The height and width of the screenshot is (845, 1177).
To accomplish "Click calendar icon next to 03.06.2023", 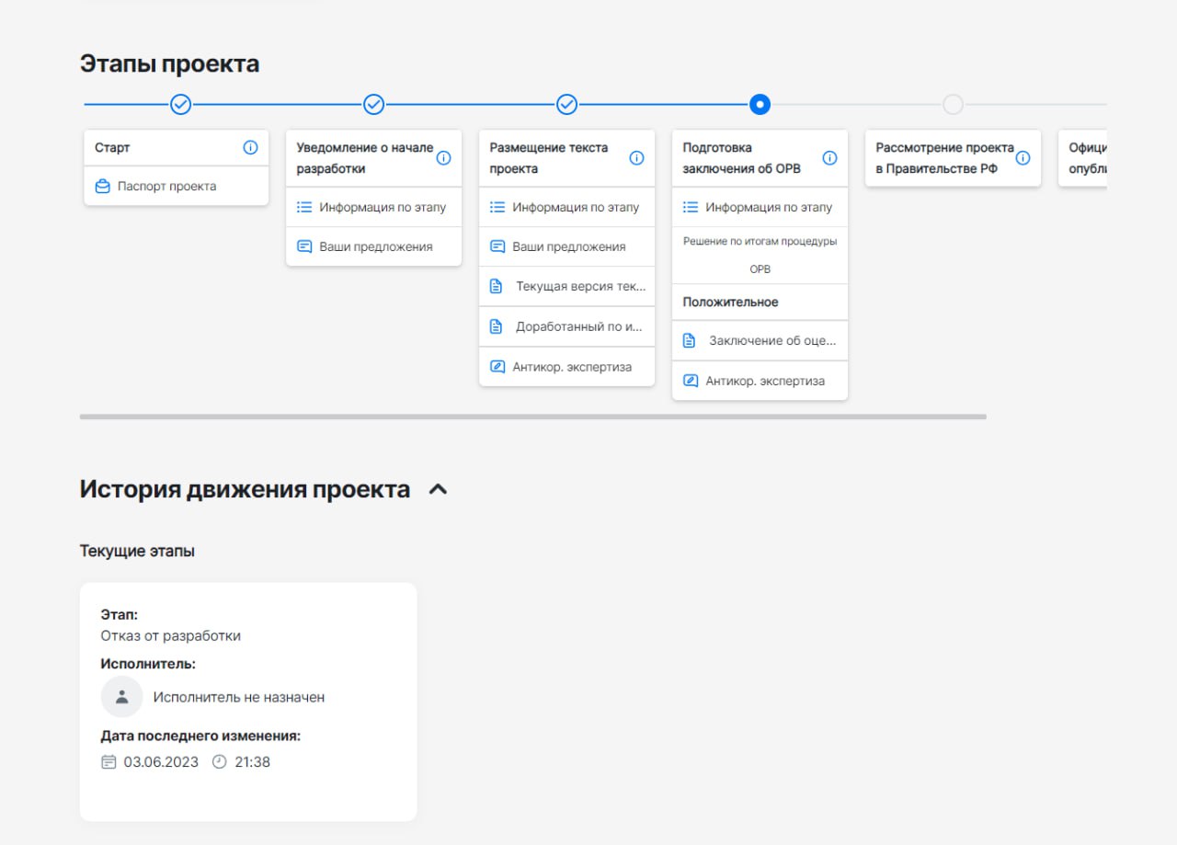I will pyautogui.click(x=109, y=761).
